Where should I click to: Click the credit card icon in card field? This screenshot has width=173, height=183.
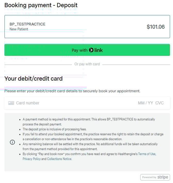11,103
